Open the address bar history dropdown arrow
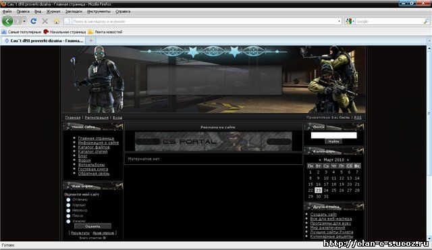The height and width of the screenshot is (250, 432). coord(339,21)
